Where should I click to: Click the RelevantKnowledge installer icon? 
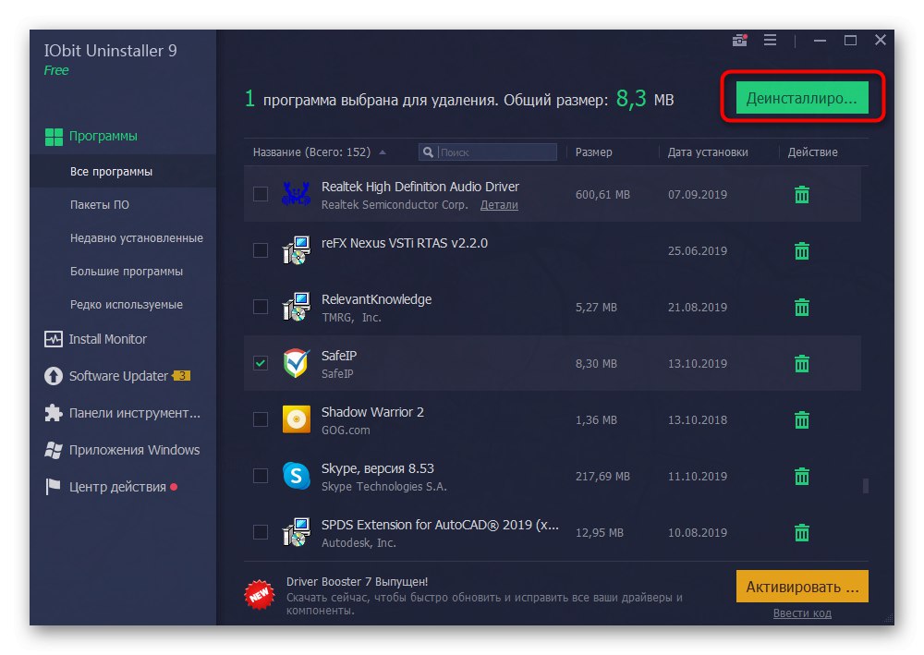click(296, 307)
